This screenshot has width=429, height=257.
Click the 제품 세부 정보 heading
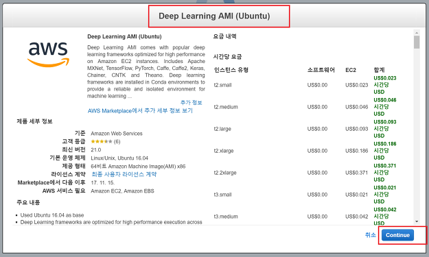coord(34,121)
